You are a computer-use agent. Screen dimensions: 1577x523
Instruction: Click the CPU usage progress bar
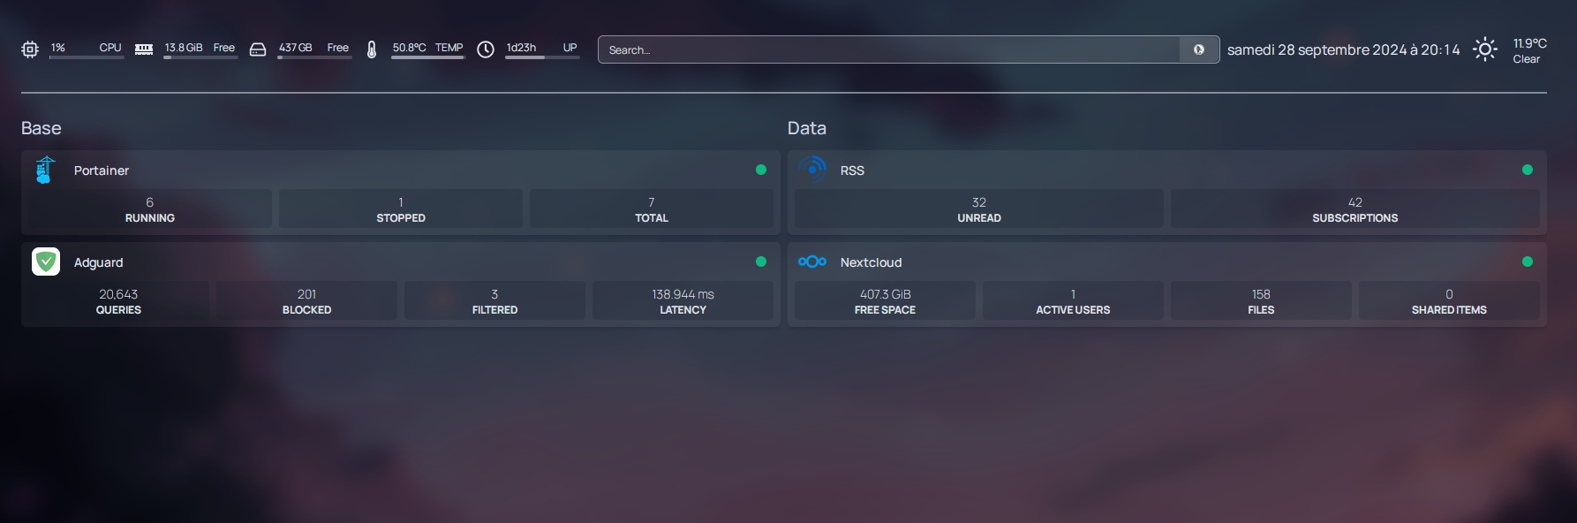(x=87, y=57)
